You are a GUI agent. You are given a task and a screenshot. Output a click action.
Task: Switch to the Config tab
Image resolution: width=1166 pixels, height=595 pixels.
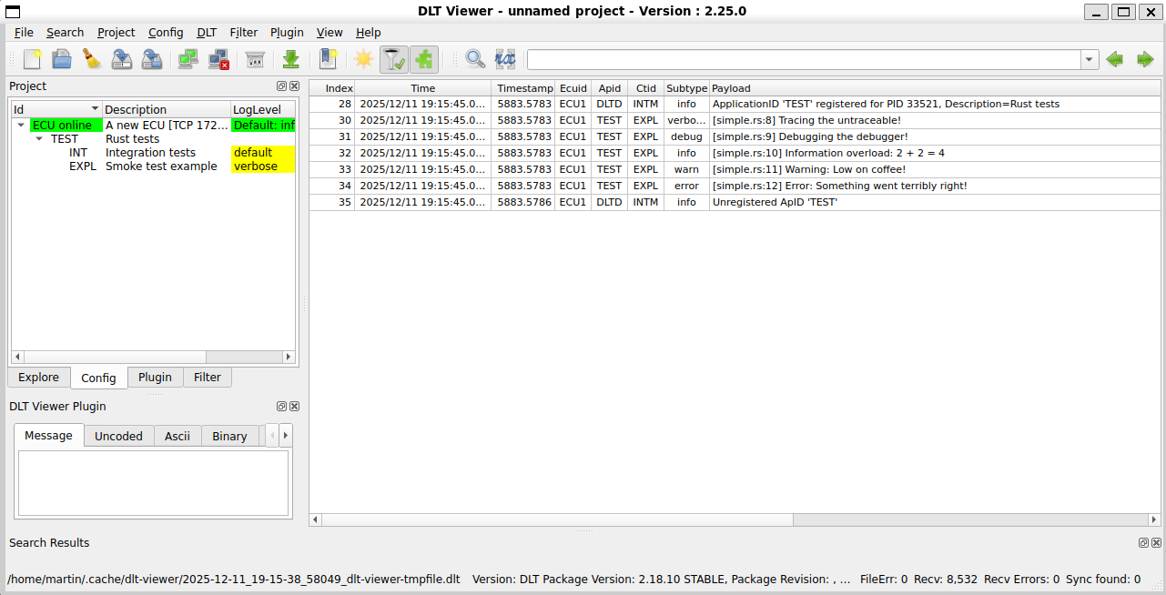(x=98, y=378)
